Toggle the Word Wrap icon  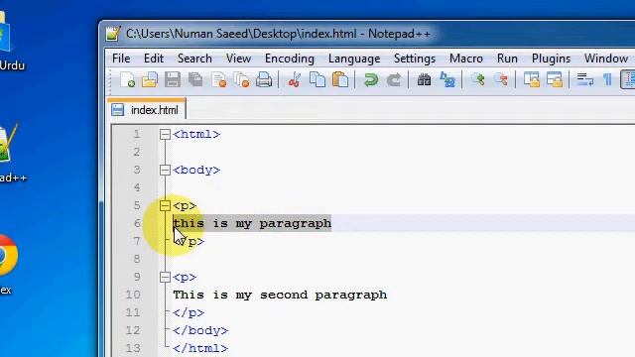[x=585, y=79]
